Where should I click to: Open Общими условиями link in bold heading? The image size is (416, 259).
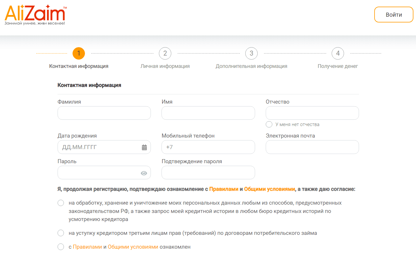[x=269, y=189]
